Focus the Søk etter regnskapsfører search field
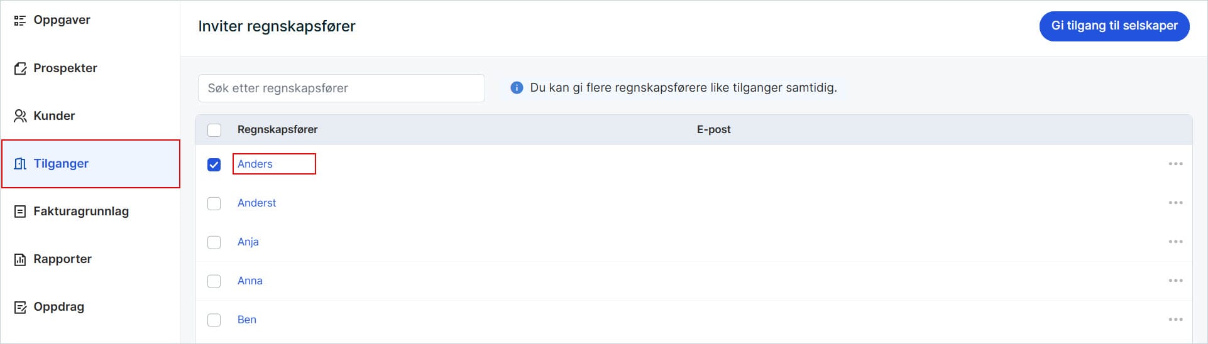The height and width of the screenshot is (344, 1208). click(341, 88)
